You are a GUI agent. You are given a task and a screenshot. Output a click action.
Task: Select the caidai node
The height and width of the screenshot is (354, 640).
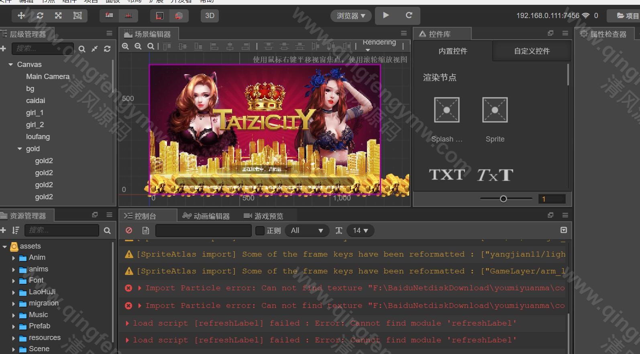pyautogui.click(x=36, y=101)
